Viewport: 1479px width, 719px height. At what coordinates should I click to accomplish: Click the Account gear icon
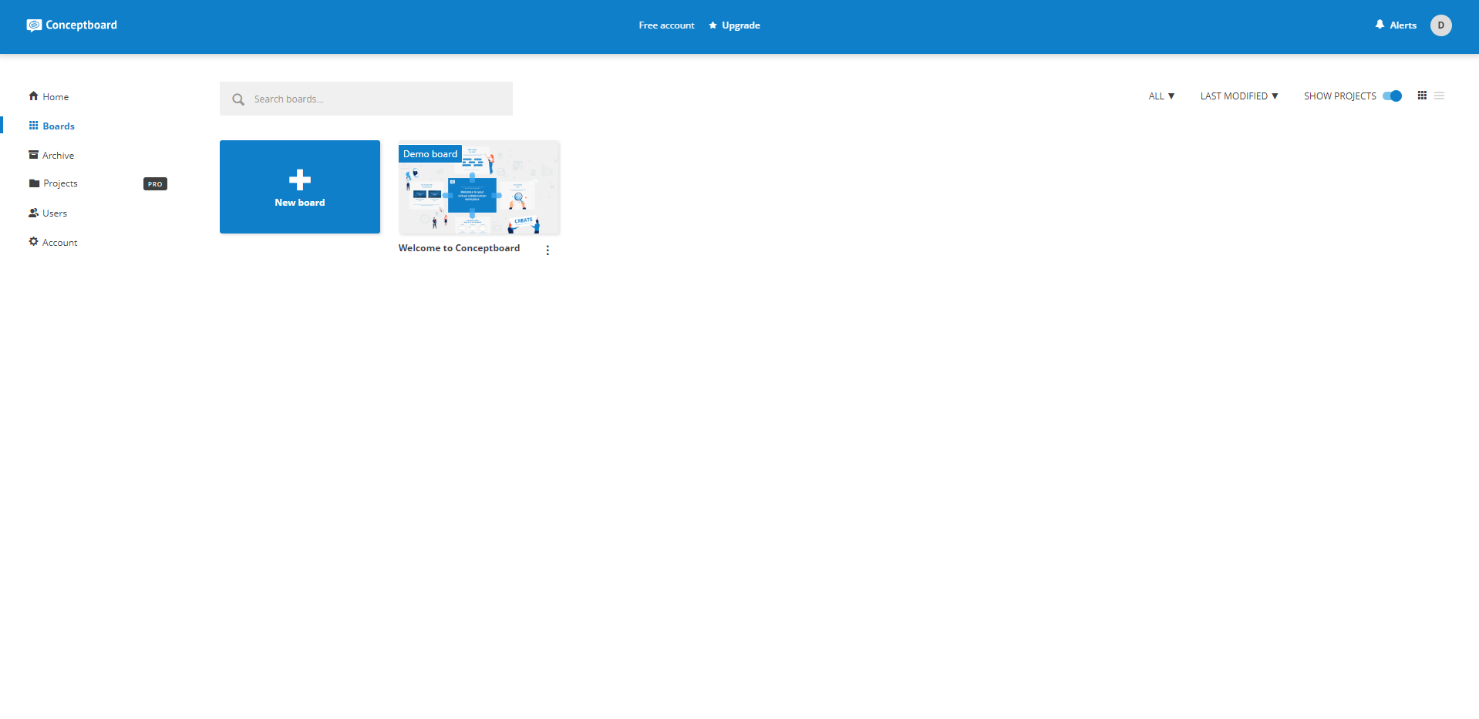(x=33, y=242)
